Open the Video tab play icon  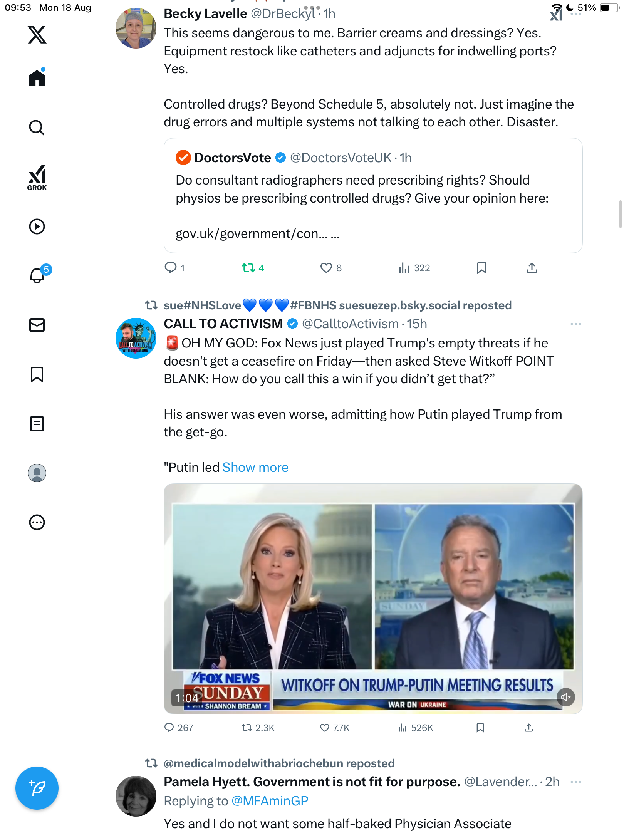37,226
